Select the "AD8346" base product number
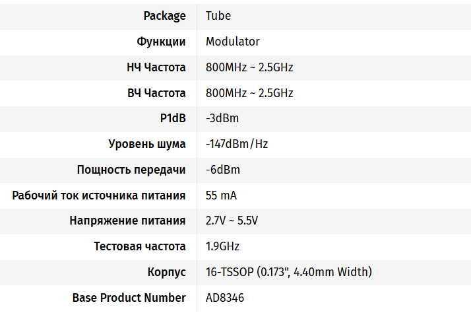Image resolution: width=471 pixels, height=319 pixels. (225, 298)
